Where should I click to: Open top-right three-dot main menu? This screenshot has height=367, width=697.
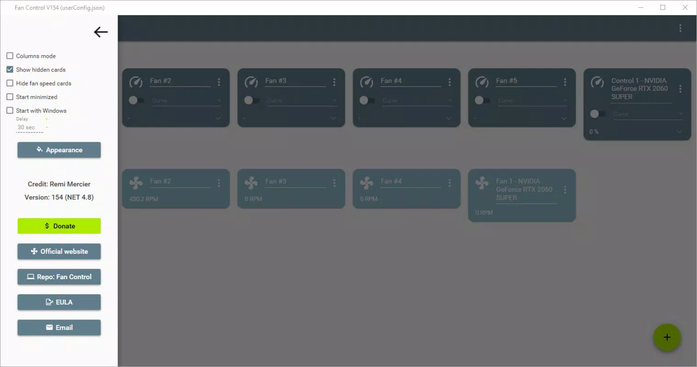click(680, 28)
